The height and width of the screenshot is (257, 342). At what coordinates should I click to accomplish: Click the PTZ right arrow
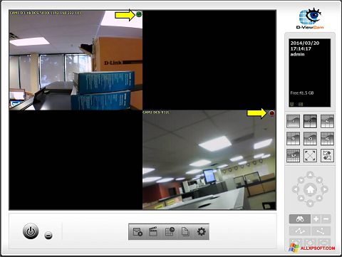click(x=324, y=189)
